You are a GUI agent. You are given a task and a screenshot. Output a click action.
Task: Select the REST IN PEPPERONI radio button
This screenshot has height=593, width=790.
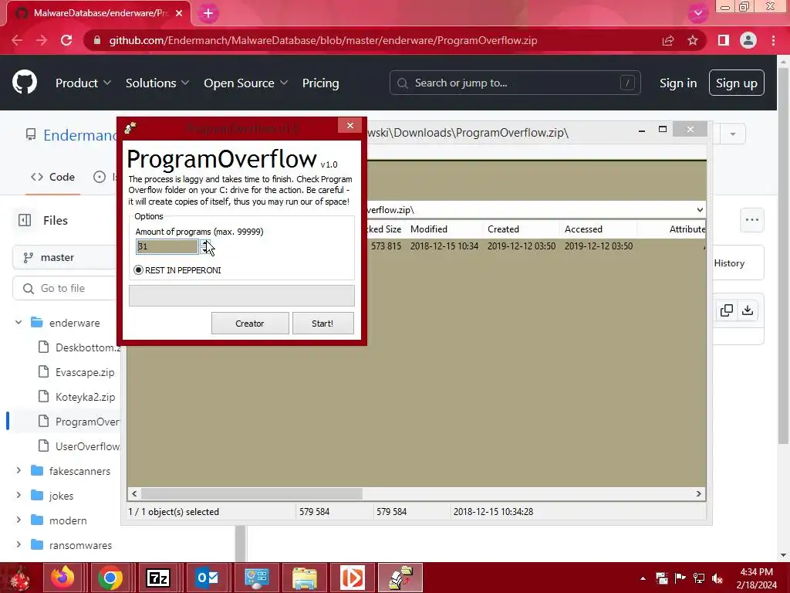[139, 270]
